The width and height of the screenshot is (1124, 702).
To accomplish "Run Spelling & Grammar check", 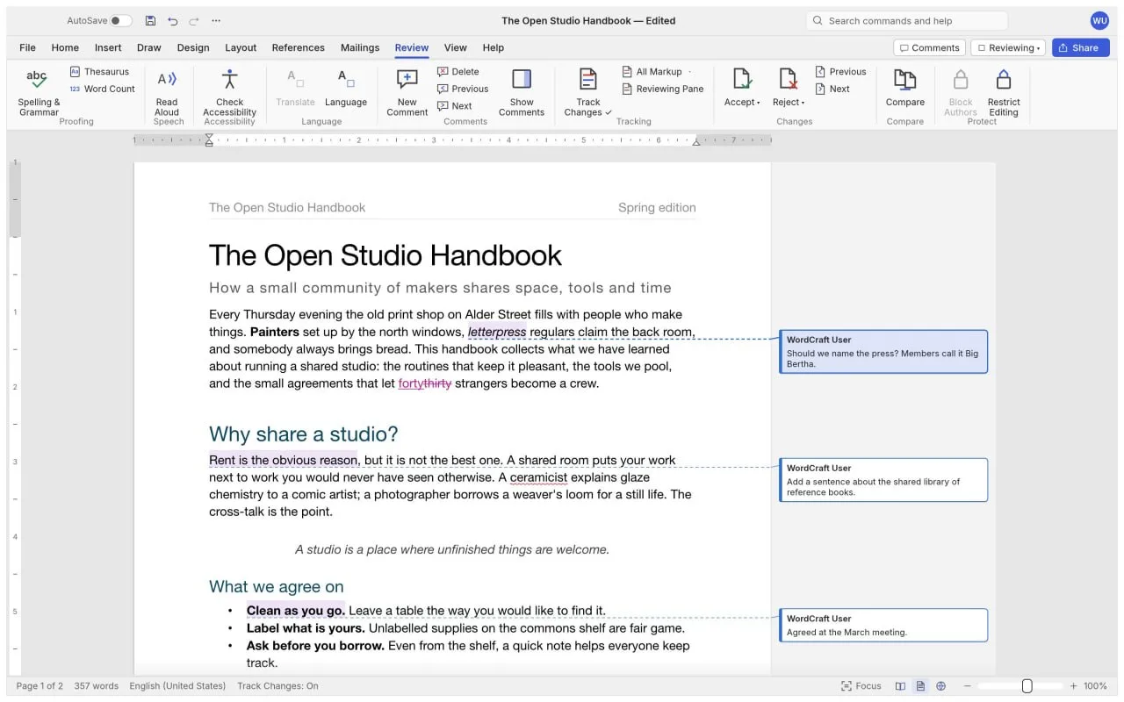I will [x=39, y=92].
